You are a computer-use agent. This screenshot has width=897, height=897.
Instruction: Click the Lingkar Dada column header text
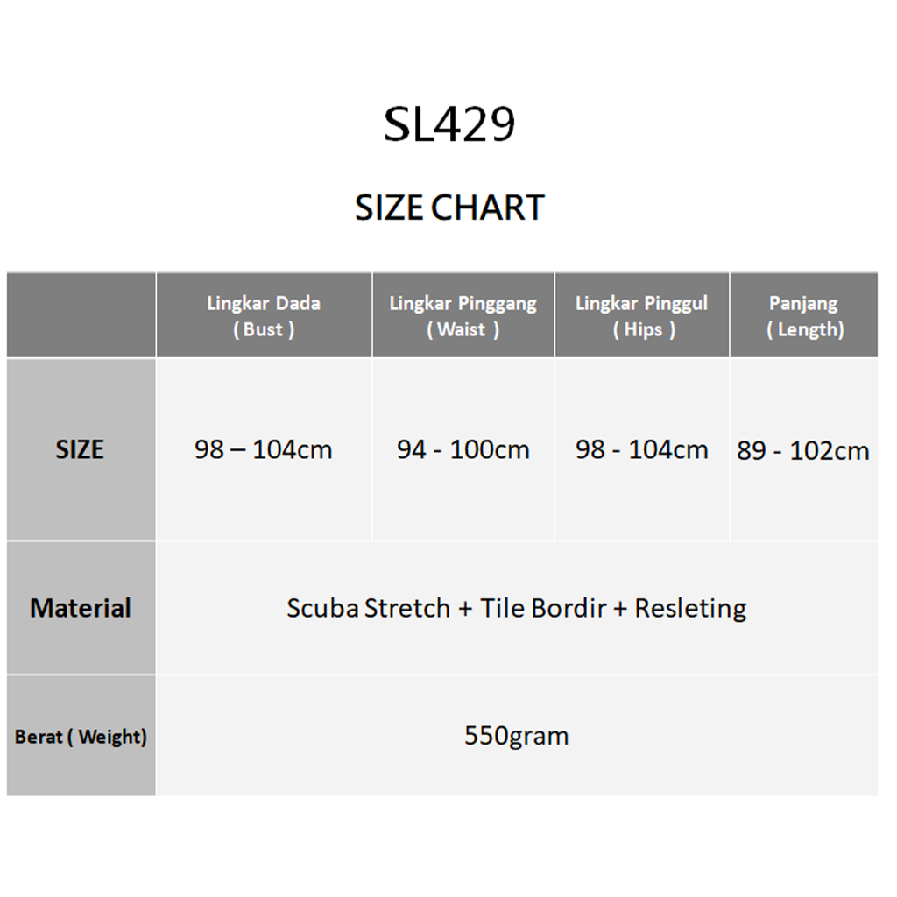(x=264, y=304)
